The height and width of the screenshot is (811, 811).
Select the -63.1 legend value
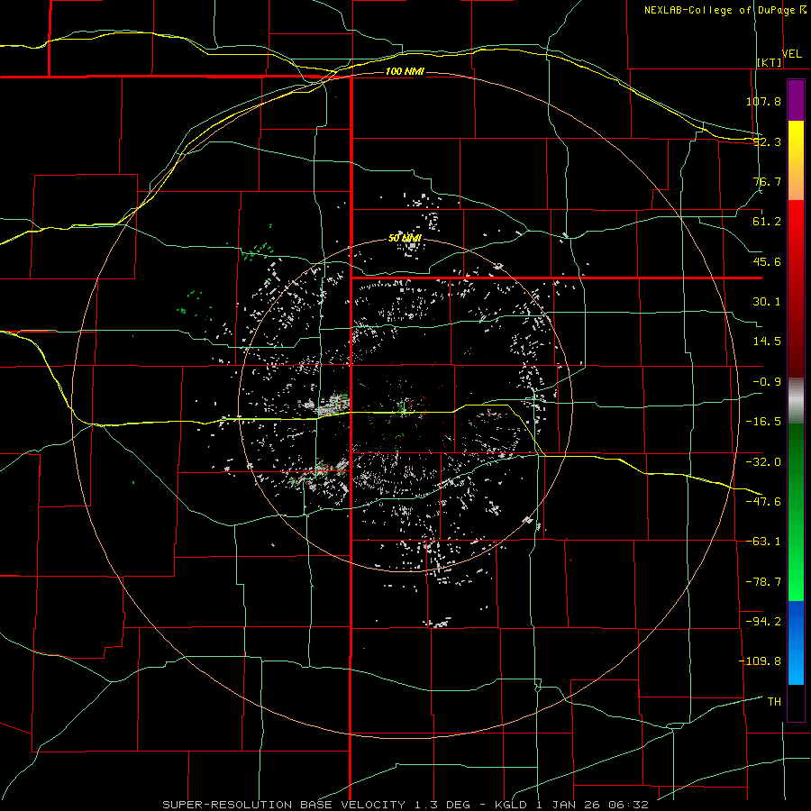coord(763,542)
